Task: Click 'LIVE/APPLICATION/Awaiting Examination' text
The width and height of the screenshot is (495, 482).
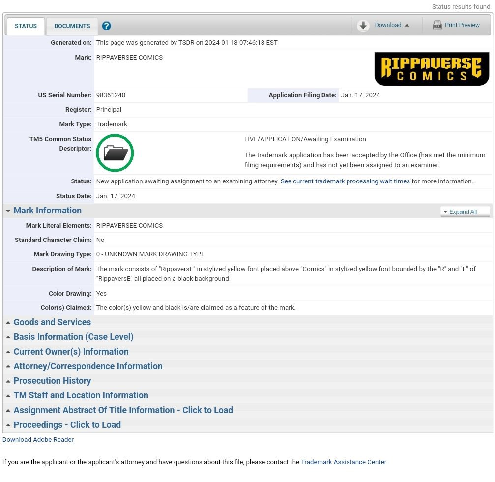Action: [x=305, y=139]
